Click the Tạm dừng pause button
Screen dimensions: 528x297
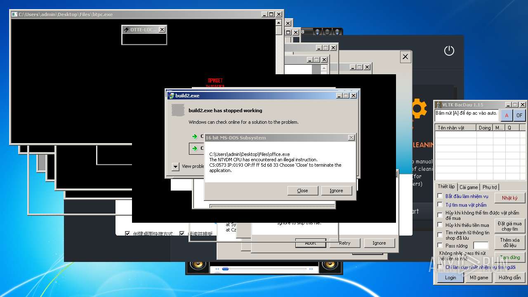click(x=510, y=257)
